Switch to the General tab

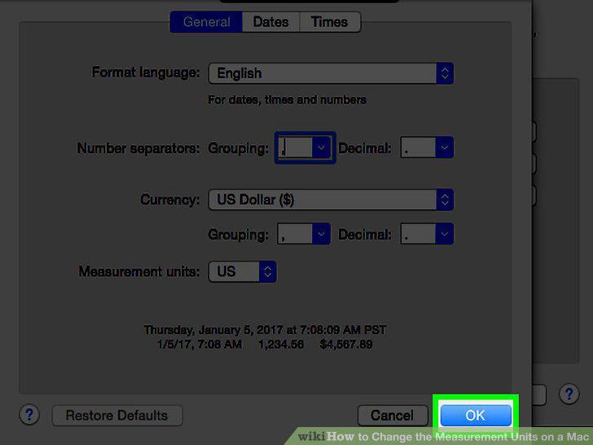click(206, 22)
